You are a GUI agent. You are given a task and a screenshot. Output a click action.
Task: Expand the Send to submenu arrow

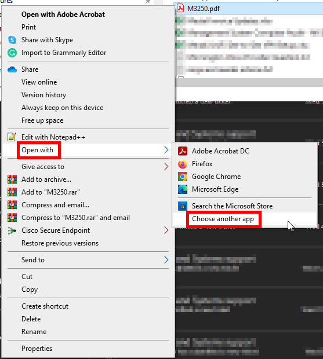coord(166,259)
